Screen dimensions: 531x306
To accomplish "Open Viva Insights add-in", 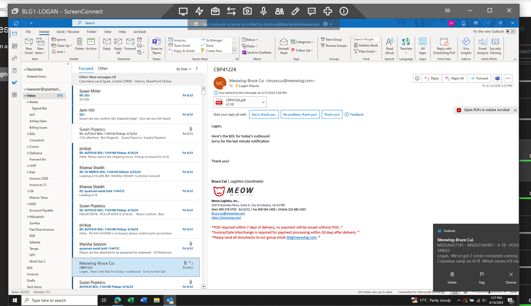I will coord(466,46).
